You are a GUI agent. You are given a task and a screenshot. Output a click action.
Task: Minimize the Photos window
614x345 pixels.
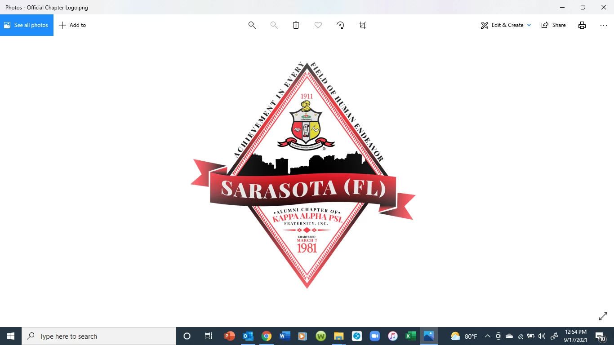(x=562, y=7)
